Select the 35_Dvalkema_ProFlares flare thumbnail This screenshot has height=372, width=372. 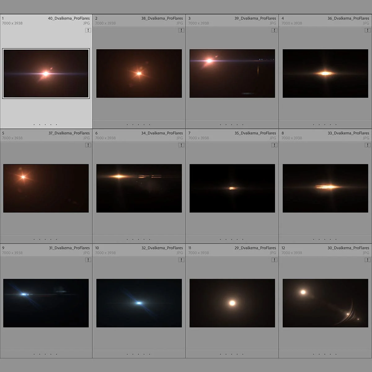[232, 188]
